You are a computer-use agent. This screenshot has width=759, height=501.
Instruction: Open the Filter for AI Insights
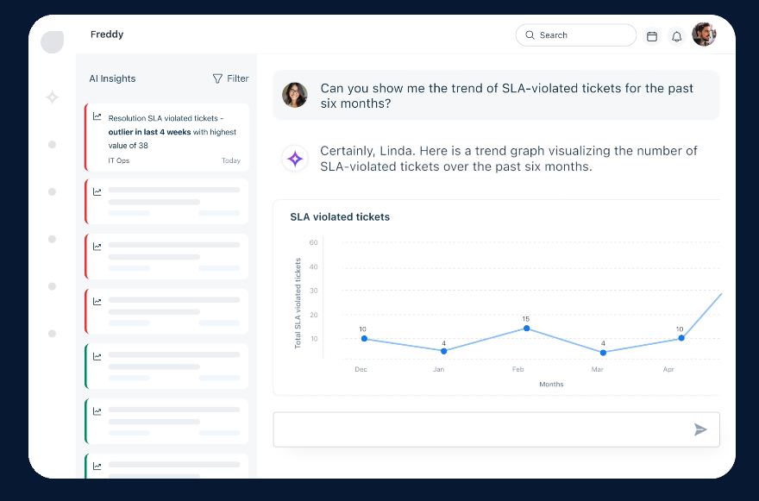click(230, 78)
